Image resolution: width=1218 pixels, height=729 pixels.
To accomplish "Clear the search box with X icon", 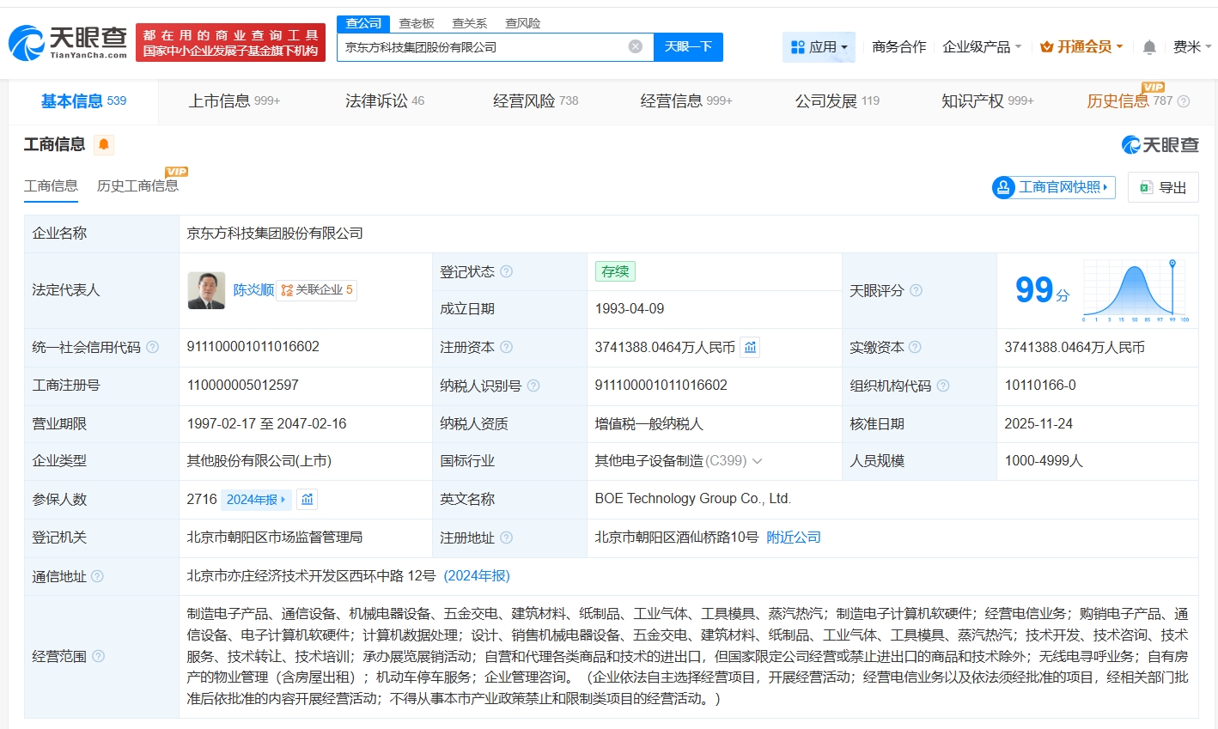I will tap(635, 46).
